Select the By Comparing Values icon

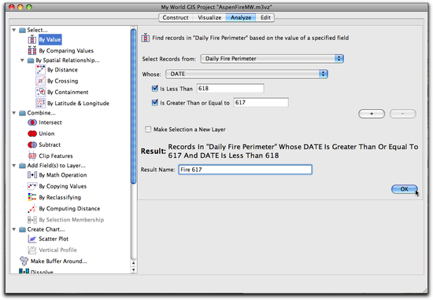point(32,51)
